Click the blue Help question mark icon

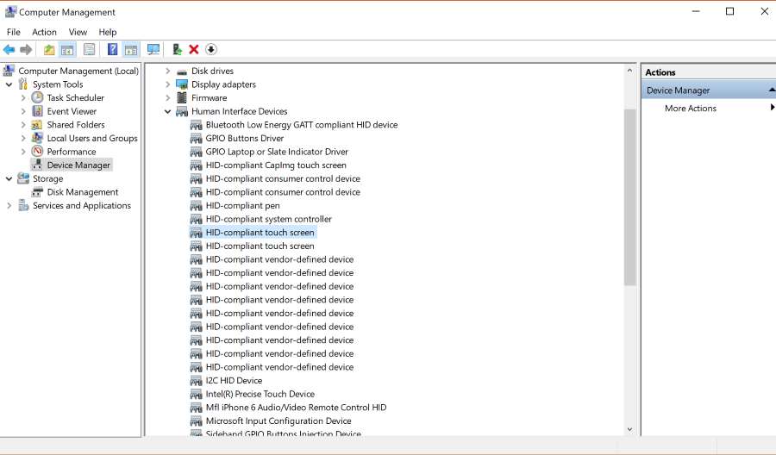(x=113, y=49)
